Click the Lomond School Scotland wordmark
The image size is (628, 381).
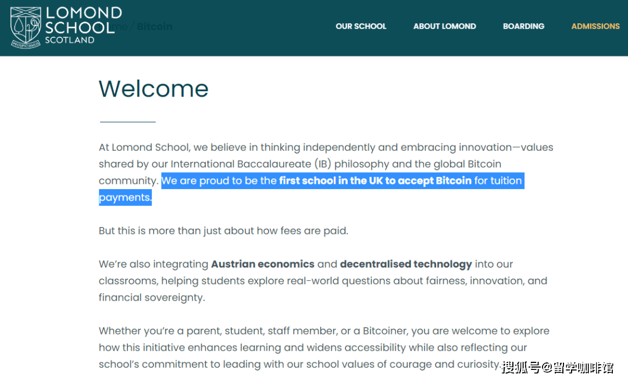(x=83, y=25)
